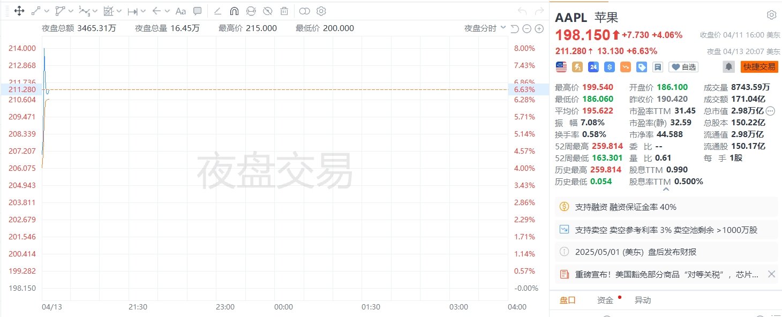Image resolution: width=782 pixels, height=317 pixels.
Task: Switch to the 异动 tab
Action: pyautogui.click(x=643, y=300)
